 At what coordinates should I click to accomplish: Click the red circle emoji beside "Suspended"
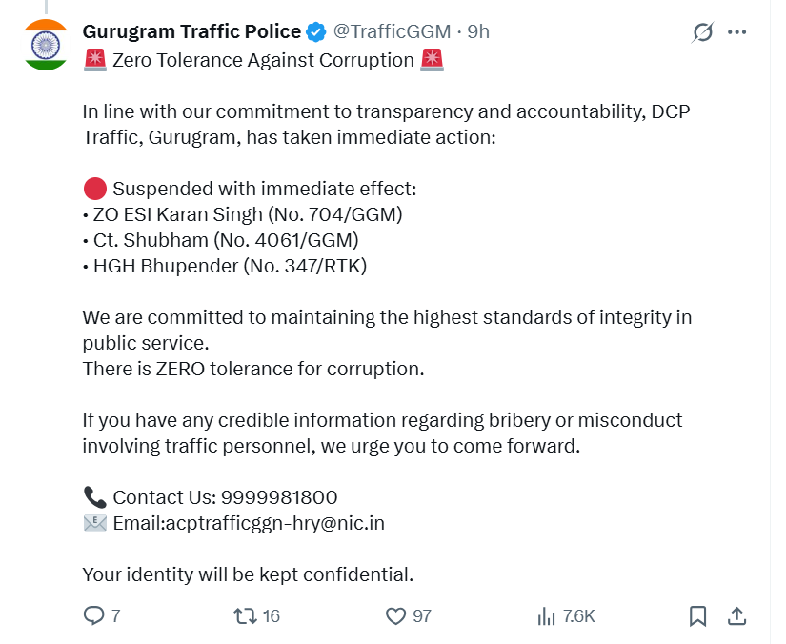click(x=94, y=189)
